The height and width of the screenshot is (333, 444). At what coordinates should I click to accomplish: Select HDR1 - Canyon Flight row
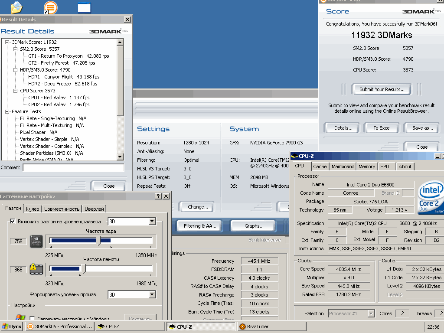tap(64, 77)
